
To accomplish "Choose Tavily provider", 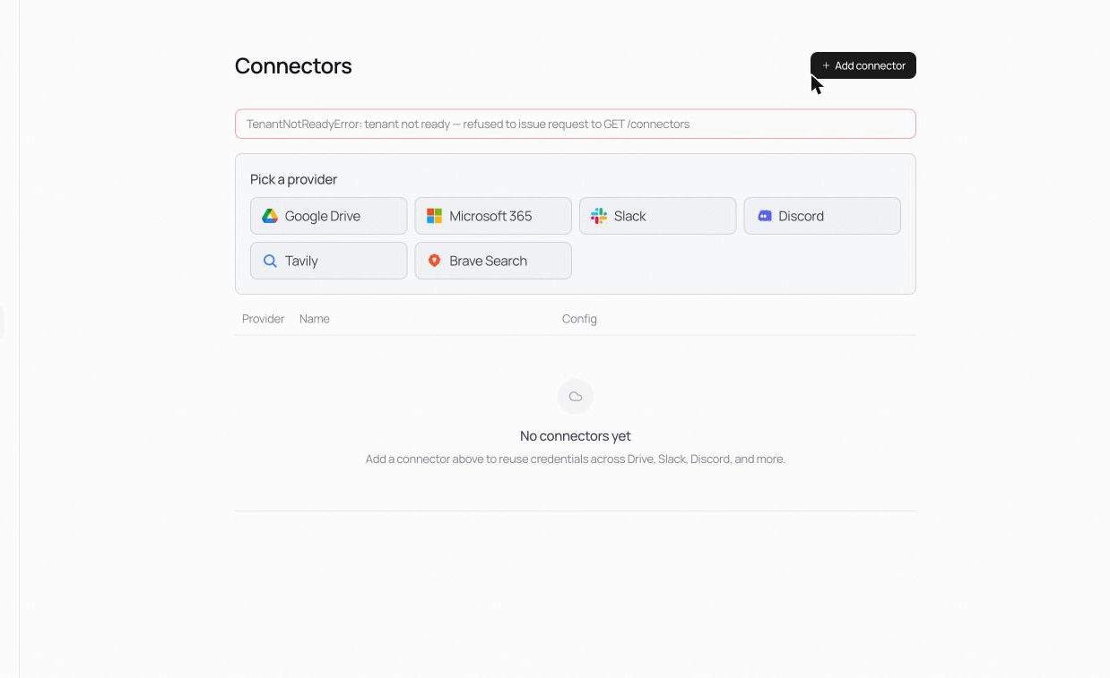I will click(328, 261).
